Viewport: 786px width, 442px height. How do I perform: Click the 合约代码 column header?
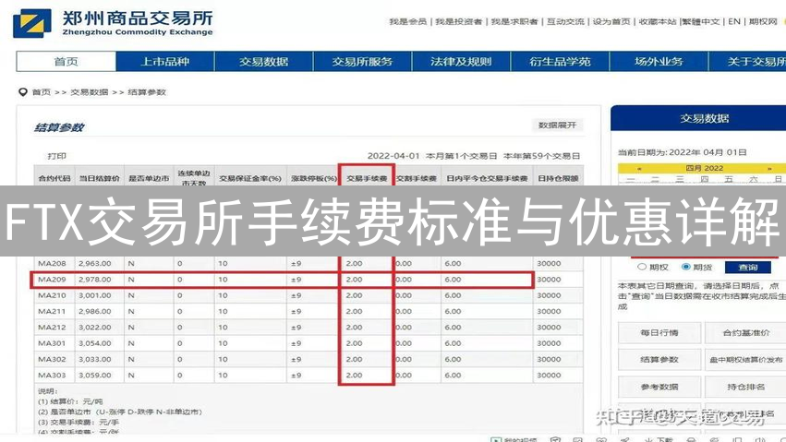pyautogui.click(x=54, y=178)
